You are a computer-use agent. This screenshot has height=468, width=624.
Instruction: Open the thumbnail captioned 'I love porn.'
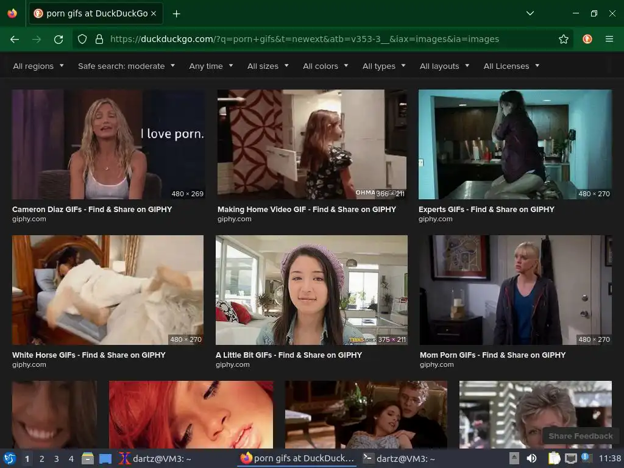(x=108, y=144)
